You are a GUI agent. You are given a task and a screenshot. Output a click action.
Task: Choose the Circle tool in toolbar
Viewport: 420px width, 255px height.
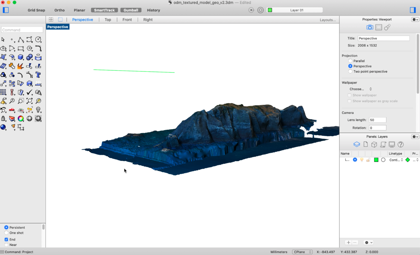[x=38, y=40]
